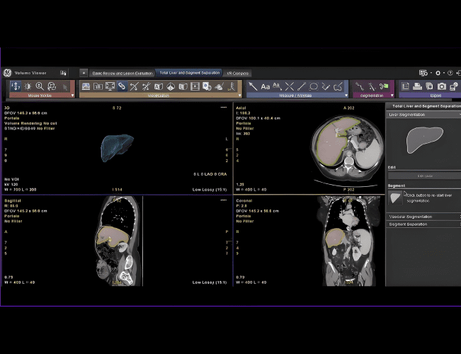Open the settings gear icon

tap(438, 73)
